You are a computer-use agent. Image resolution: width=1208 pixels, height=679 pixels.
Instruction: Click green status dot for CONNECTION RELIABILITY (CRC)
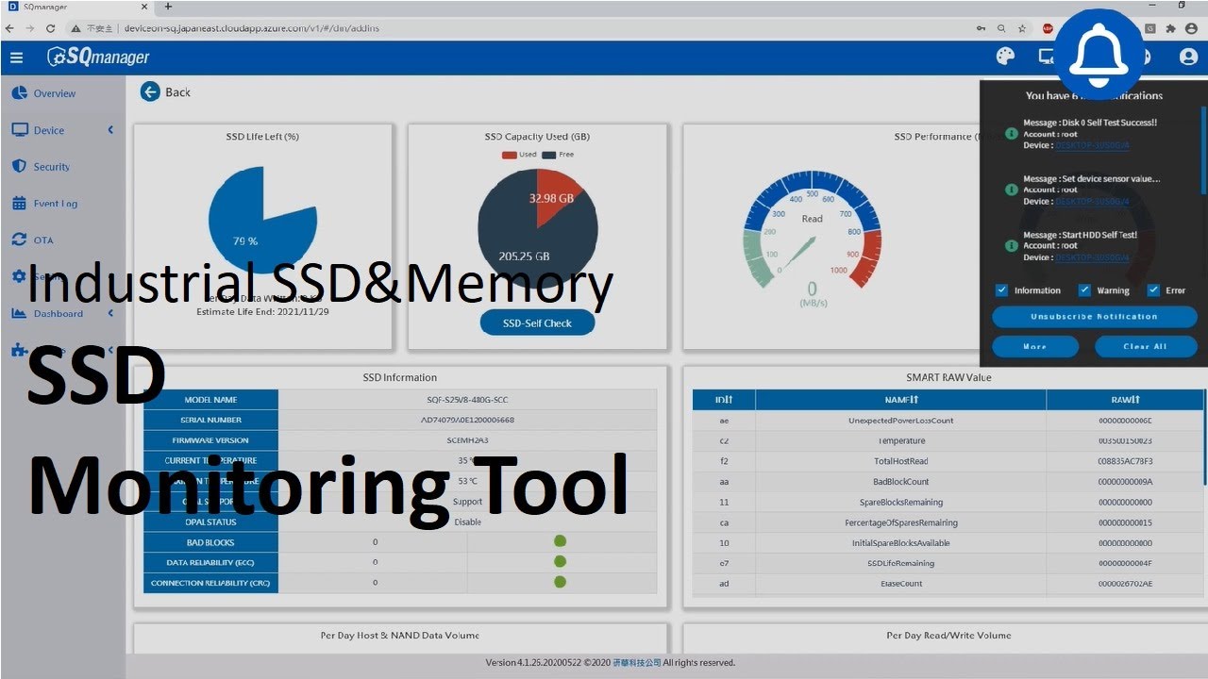tap(560, 582)
